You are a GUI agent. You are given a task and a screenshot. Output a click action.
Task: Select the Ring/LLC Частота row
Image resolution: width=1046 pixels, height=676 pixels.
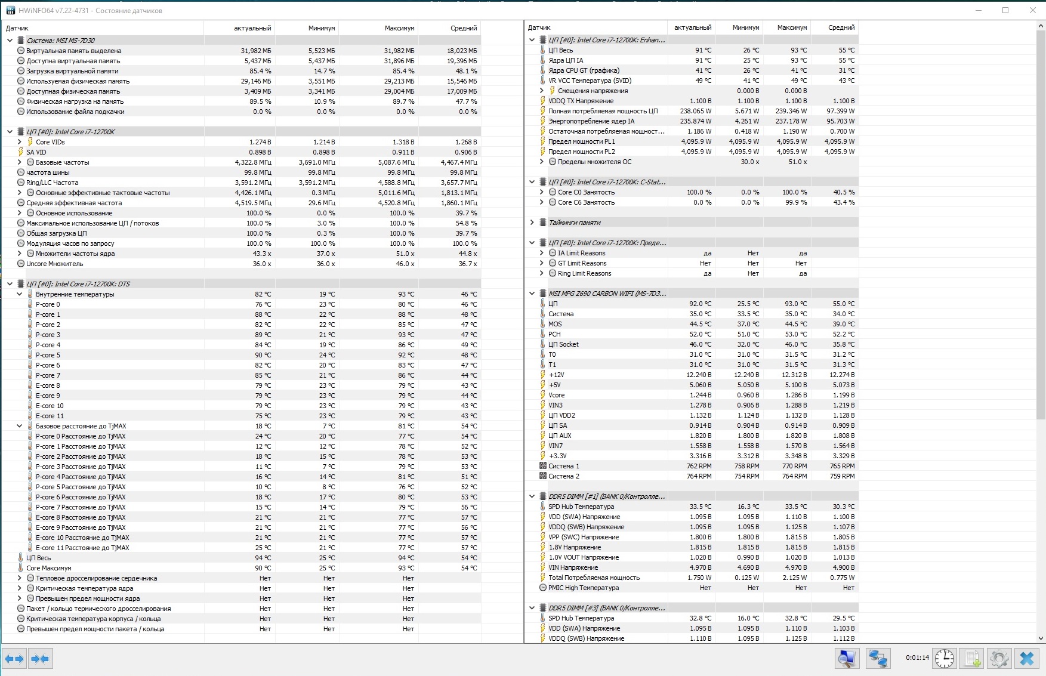242,183
